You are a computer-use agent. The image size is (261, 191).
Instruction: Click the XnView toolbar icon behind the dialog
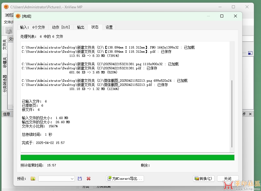9,31
